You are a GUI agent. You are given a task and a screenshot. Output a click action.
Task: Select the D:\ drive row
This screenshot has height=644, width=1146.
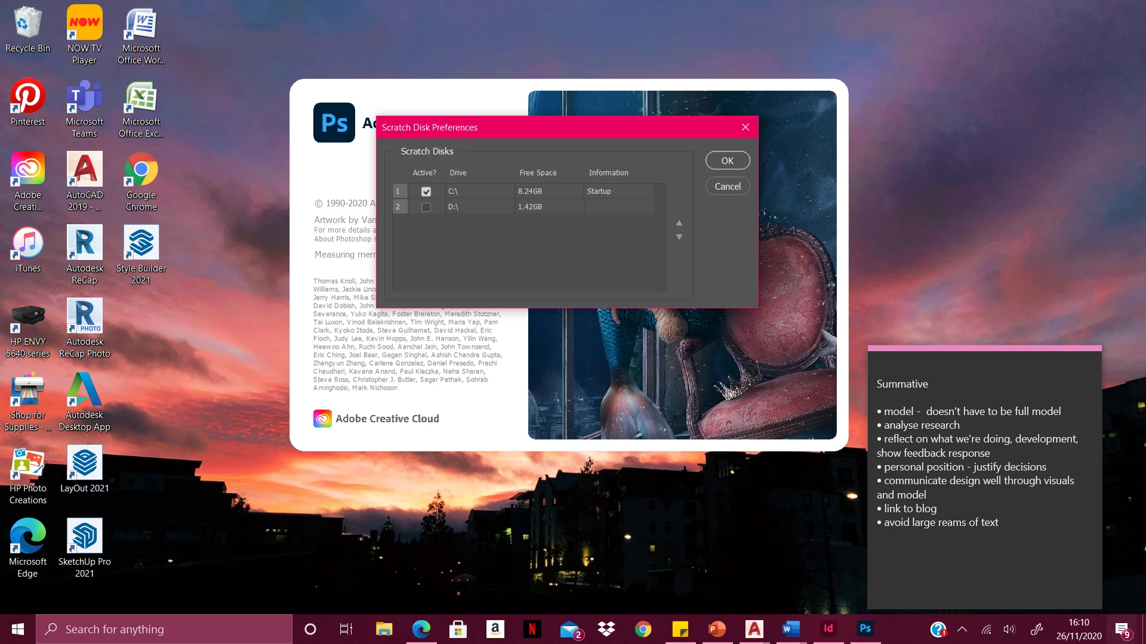(x=478, y=207)
